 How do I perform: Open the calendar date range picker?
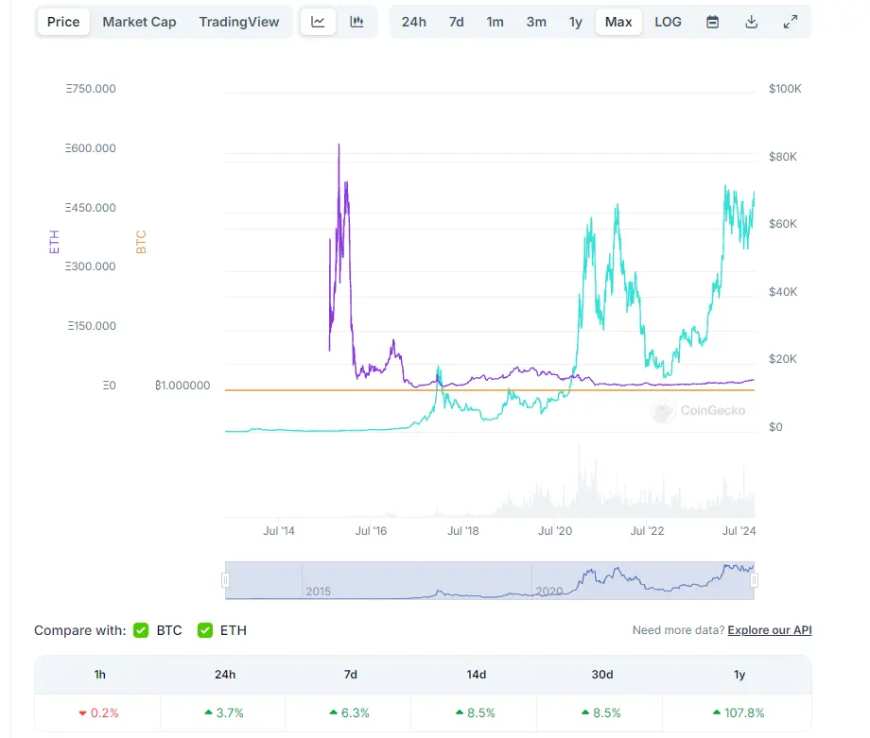coord(713,22)
